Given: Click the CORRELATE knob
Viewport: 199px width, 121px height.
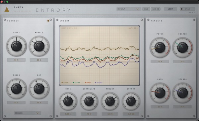Looking at the screenshot, I should (x=89, y=101).
